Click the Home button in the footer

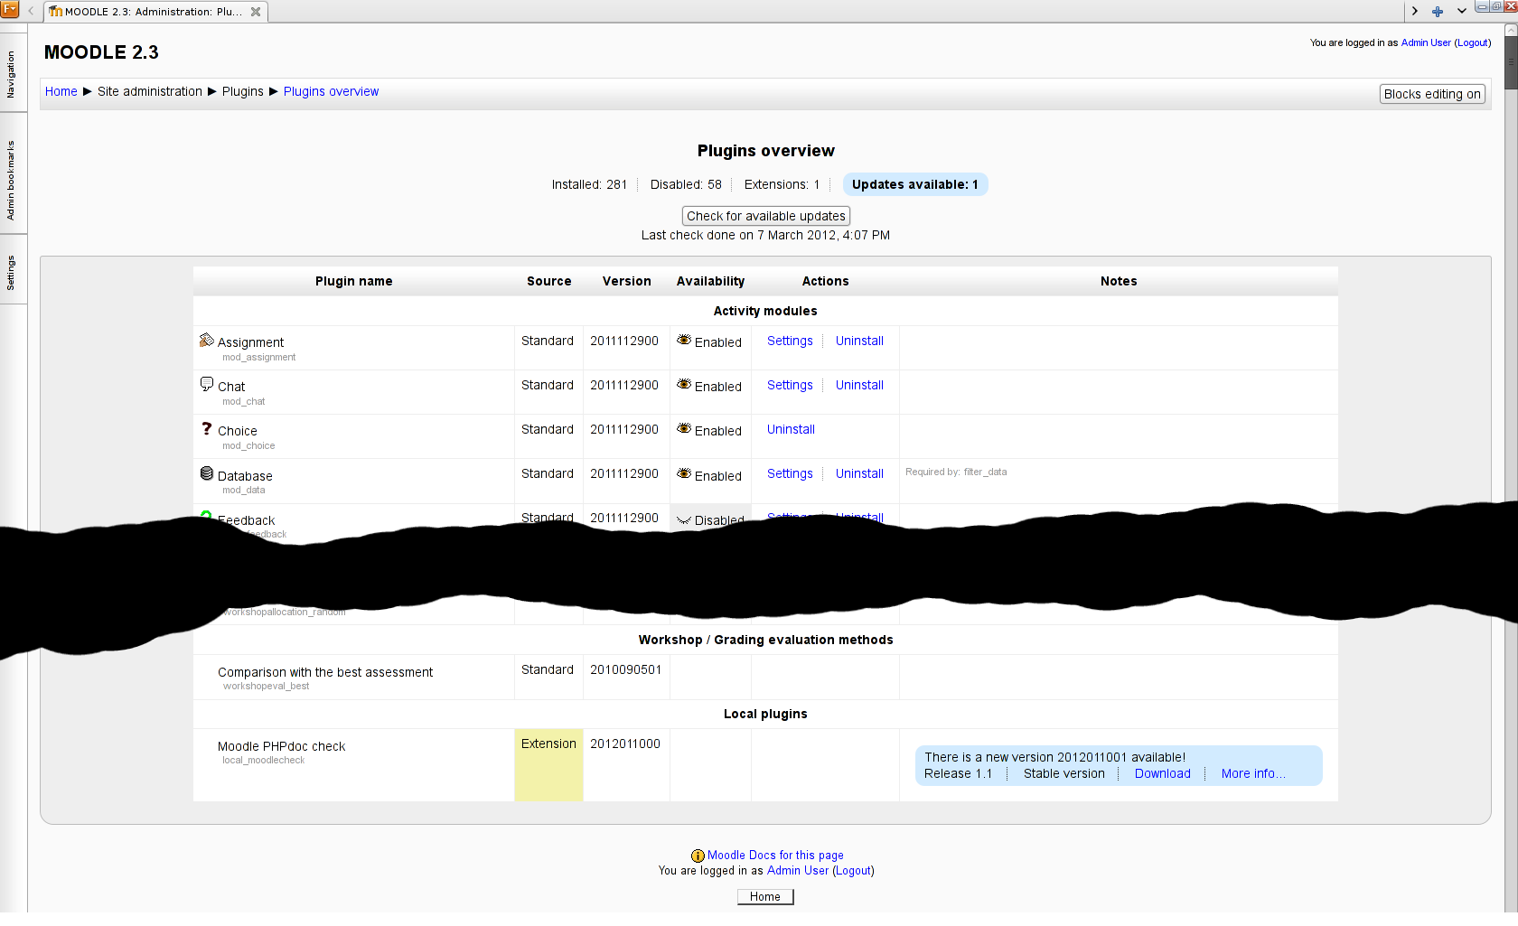(x=765, y=896)
